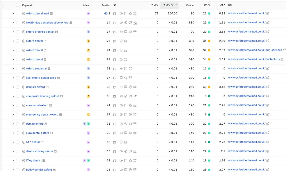Screen dimensions: 286x171
Task: Open the contact-us URL link
Action: point(254,59)
